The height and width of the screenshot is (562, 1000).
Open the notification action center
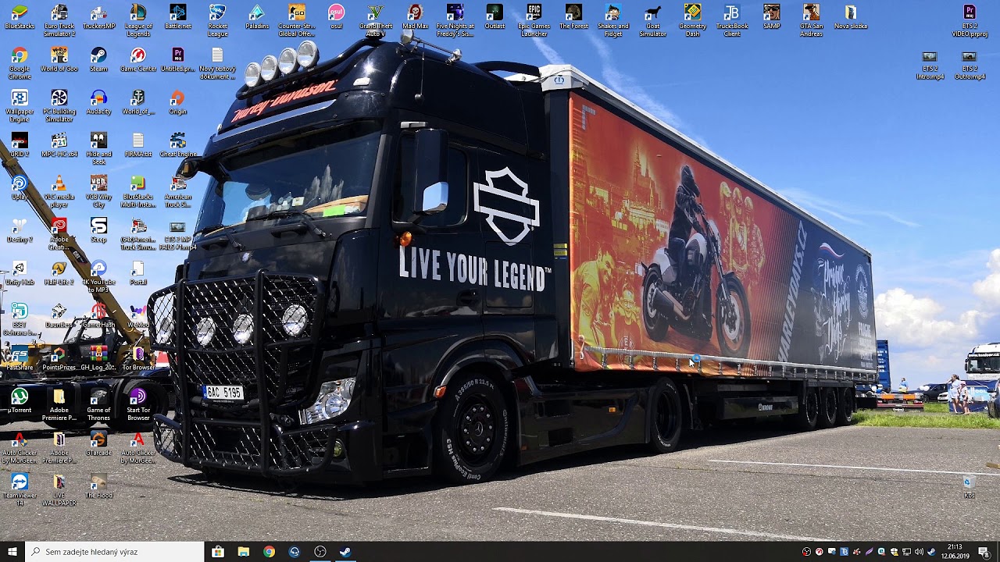click(984, 552)
